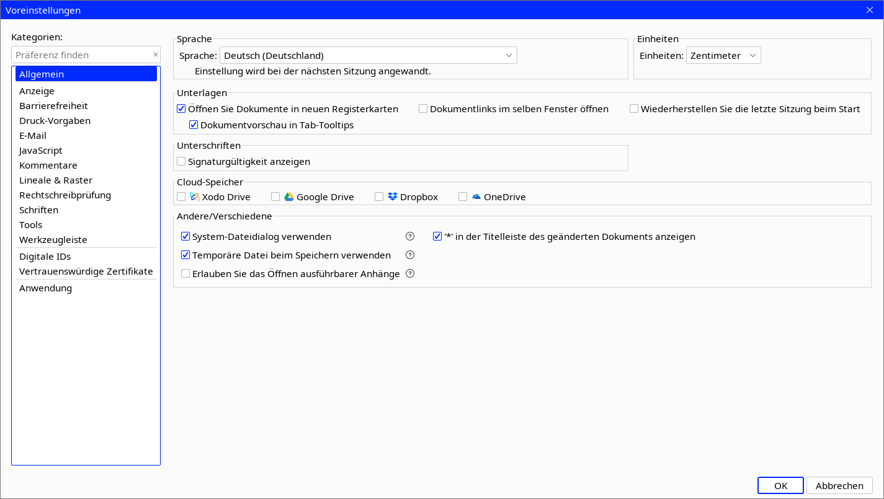Open help for System-Dateidialog verwenden
884x499 pixels.
(x=409, y=236)
